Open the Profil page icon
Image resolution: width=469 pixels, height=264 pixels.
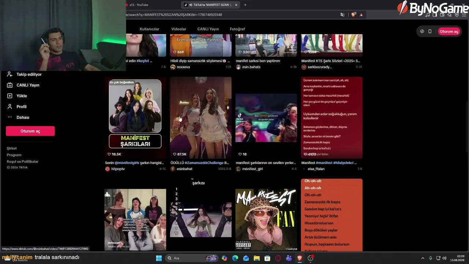click(x=10, y=106)
